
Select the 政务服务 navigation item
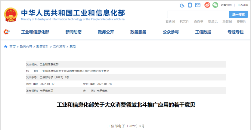(138, 32)
